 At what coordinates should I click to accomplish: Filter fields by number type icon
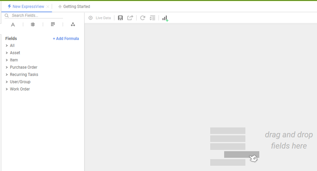33,24
